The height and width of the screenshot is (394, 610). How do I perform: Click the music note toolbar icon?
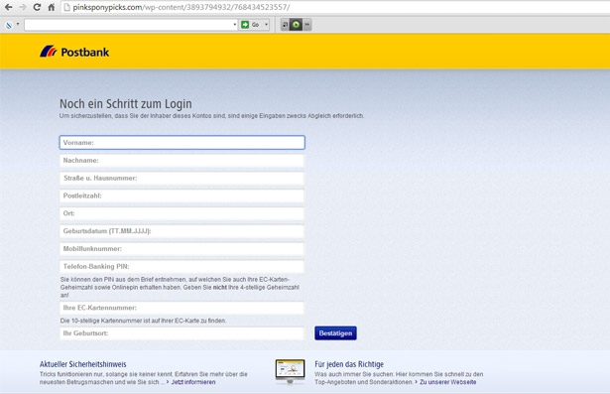click(285, 25)
